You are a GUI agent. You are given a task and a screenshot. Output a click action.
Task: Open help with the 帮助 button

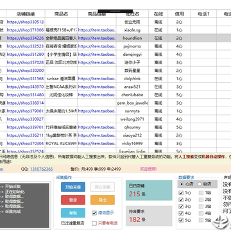[73, 213]
